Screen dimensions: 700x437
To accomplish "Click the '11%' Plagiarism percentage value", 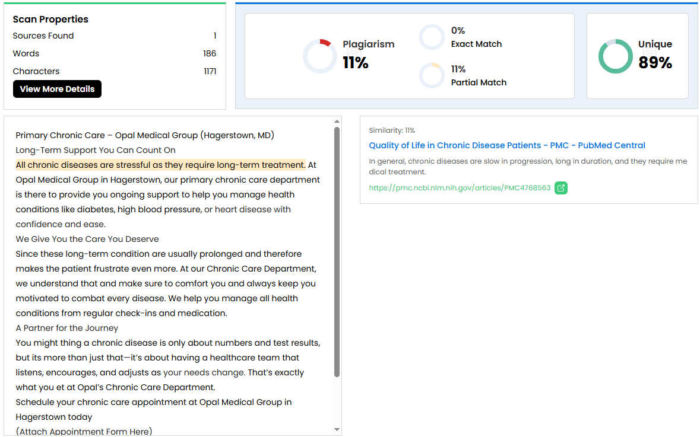I will click(x=356, y=63).
